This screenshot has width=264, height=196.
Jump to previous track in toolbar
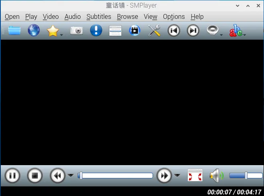(174, 30)
